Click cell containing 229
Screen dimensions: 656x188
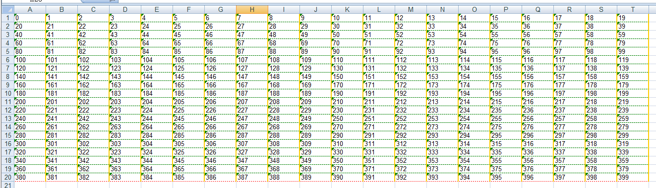[x=315, y=110]
